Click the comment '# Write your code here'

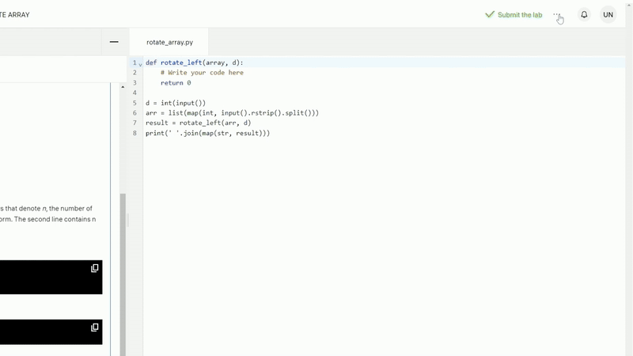[202, 73]
